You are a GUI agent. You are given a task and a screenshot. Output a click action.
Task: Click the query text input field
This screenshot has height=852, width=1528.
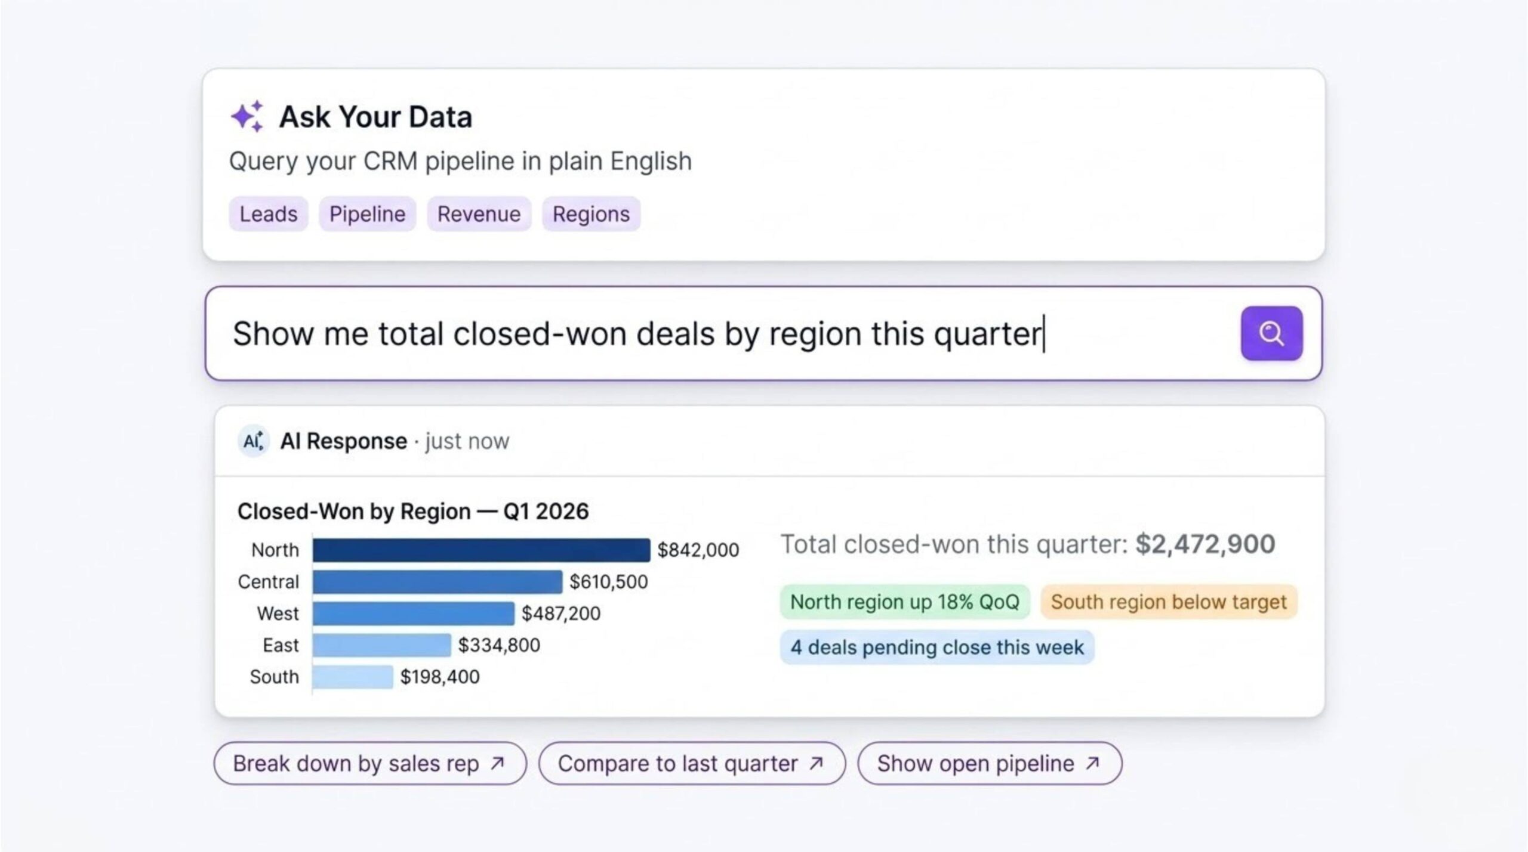point(716,333)
